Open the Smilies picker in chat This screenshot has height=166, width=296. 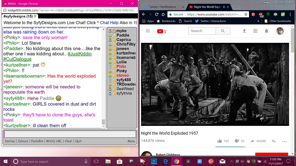10,141
